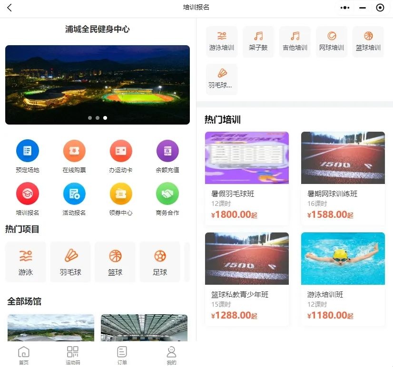Screen dimensions: 393x367
Task: Jump to the second banner carousel dot
Action: (x=98, y=118)
